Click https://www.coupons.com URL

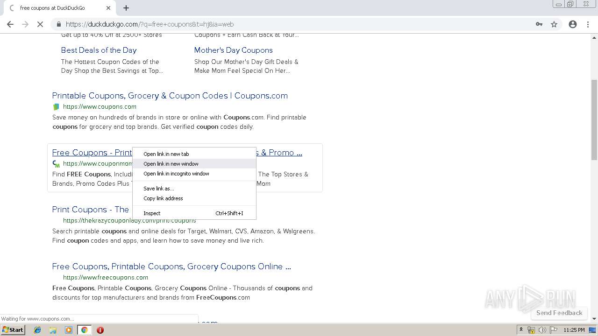pos(100,106)
